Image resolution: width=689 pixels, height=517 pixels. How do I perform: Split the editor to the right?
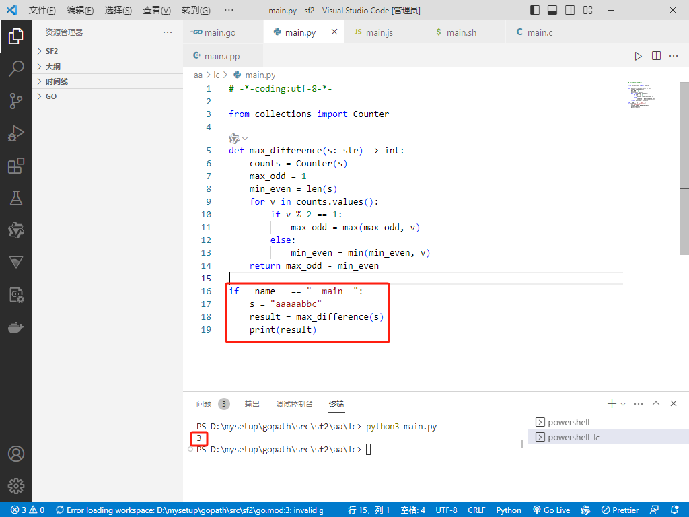pyautogui.click(x=656, y=56)
